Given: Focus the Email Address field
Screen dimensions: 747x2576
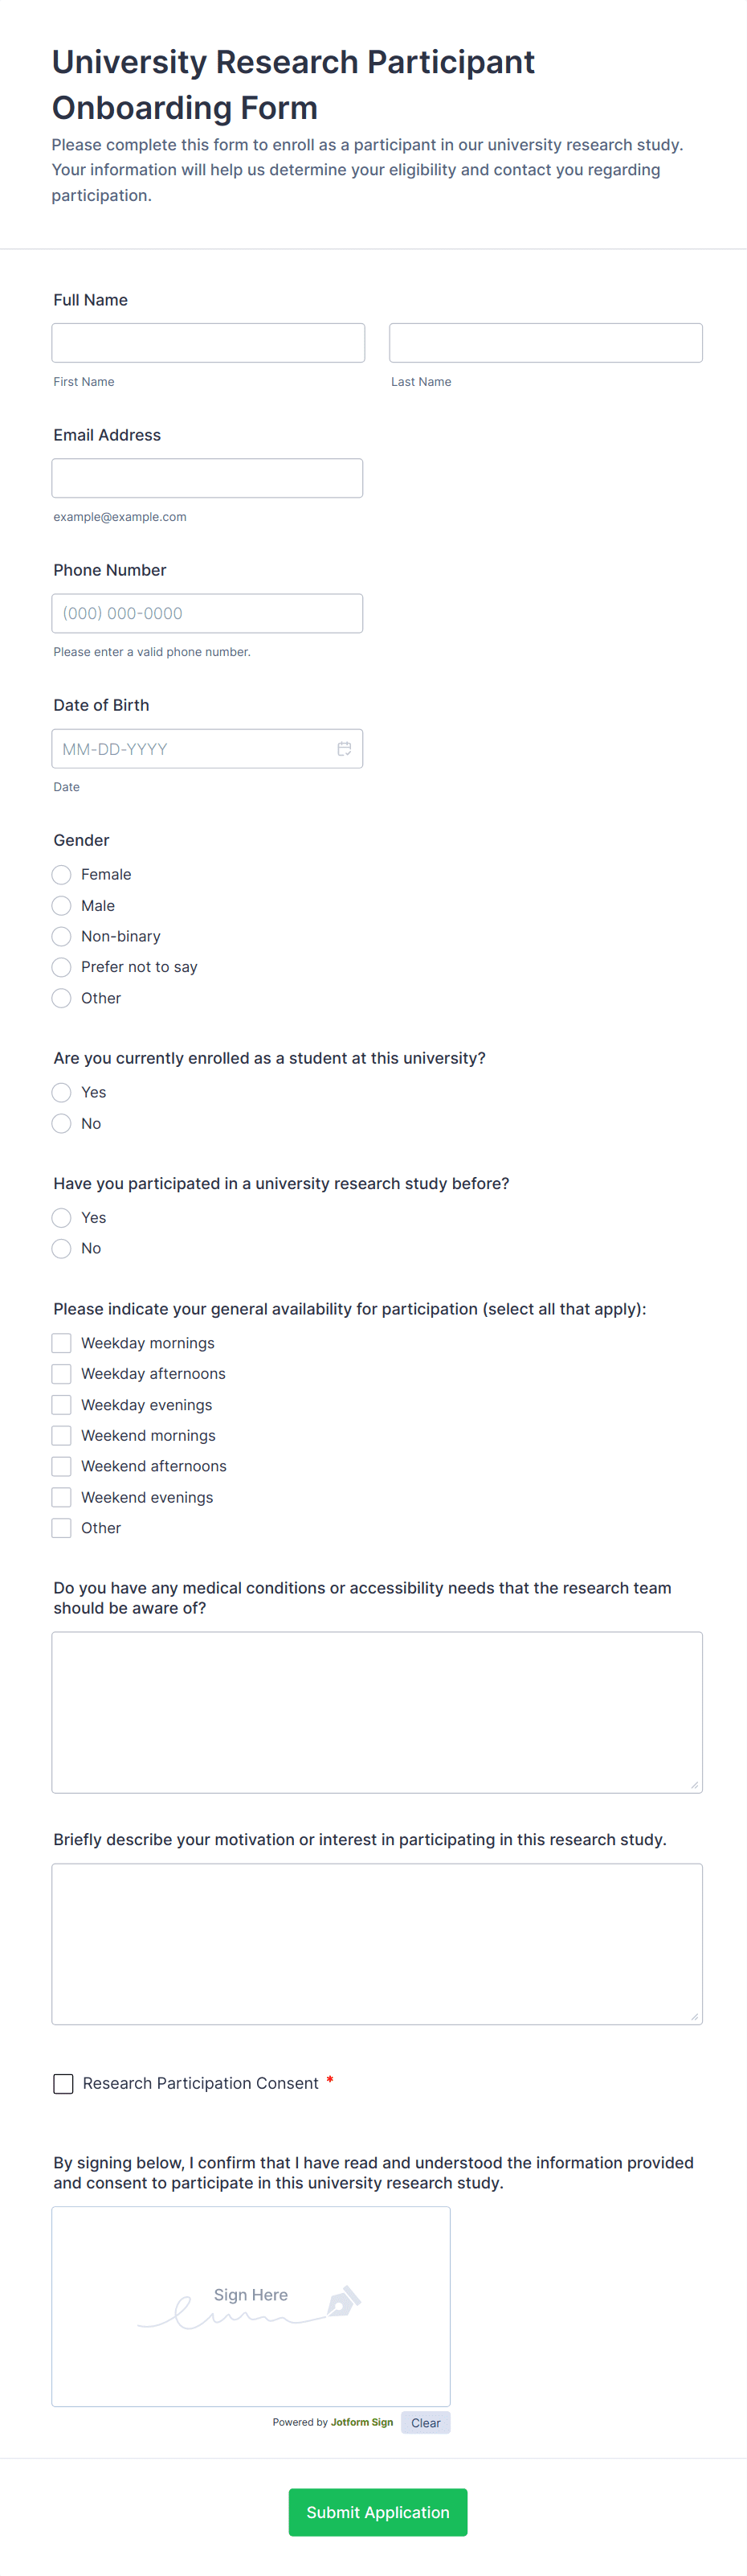Looking at the screenshot, I should 206,478.
